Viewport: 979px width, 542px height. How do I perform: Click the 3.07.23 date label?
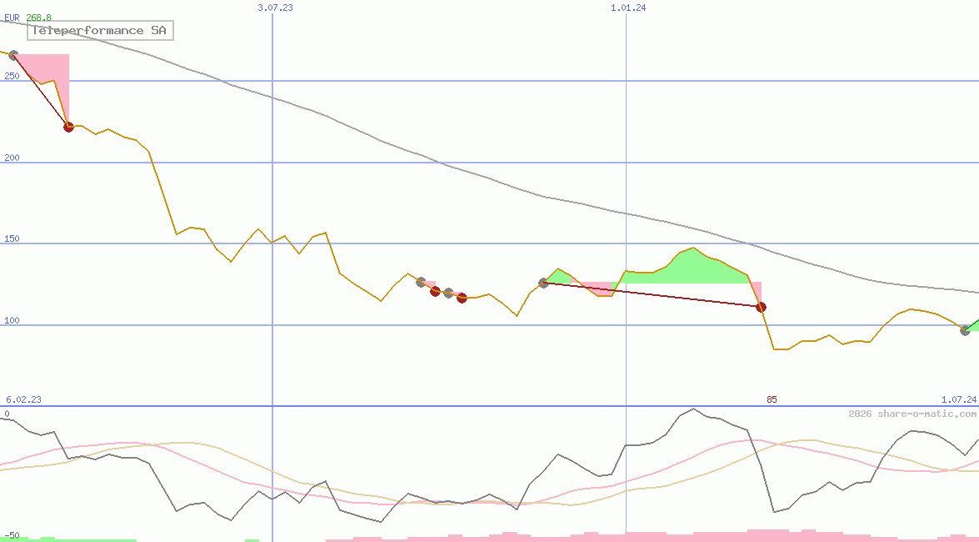tap(275, 8)
